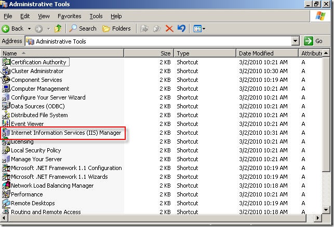
Task: Sort by the Attributes column header
Action: pyautogui.click(x=311, y=53)
